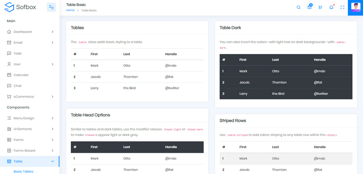Open the notifications bell icon
Screen dimensions: 363x174
click(332, 7)
